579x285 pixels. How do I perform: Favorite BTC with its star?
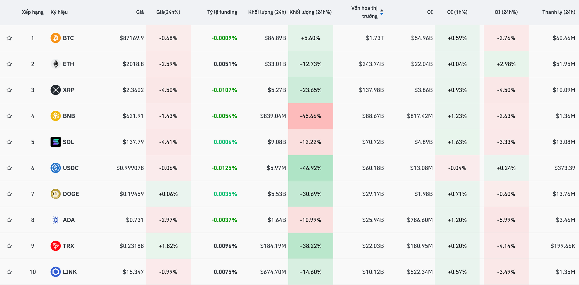pos(9,38)
